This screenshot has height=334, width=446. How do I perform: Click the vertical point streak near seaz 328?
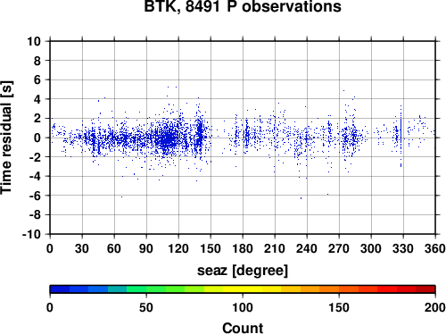click(401, 136)
